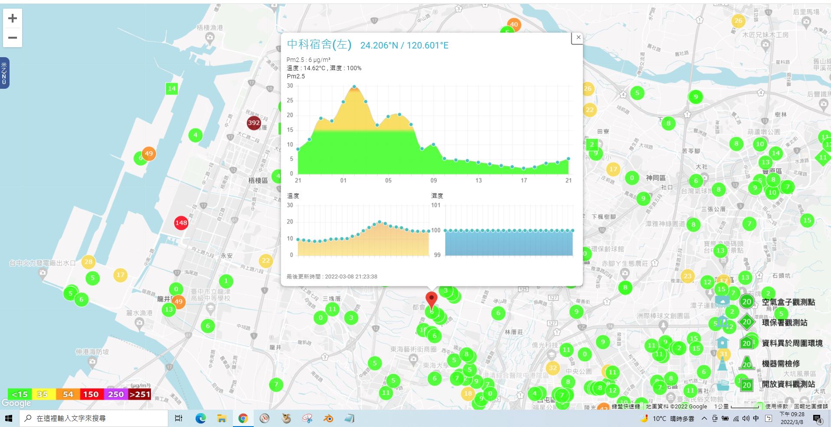
Task: Select the yellow 17 marker near 圳前仁愛公園
Action: click(x=613, y=169)
